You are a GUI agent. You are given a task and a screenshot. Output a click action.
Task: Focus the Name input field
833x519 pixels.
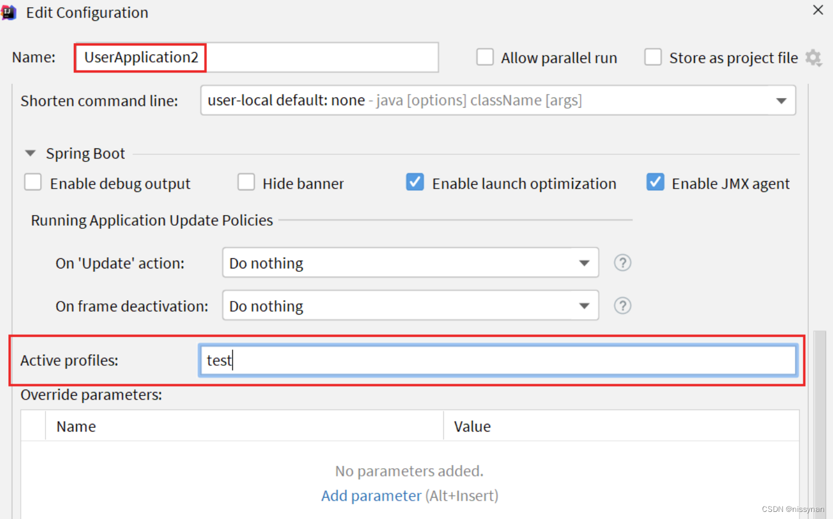257,57
